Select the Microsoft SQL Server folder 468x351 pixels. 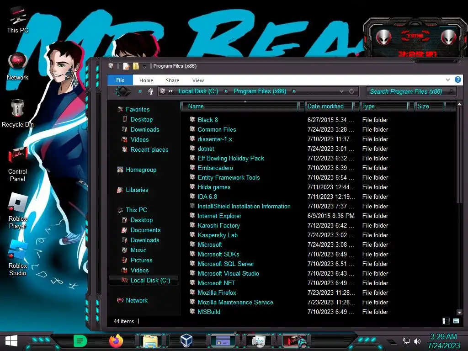pos(226,264)
